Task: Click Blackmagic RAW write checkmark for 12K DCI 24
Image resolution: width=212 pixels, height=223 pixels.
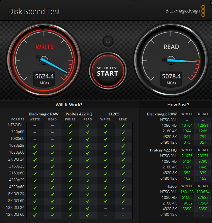Action: point(35,208)
